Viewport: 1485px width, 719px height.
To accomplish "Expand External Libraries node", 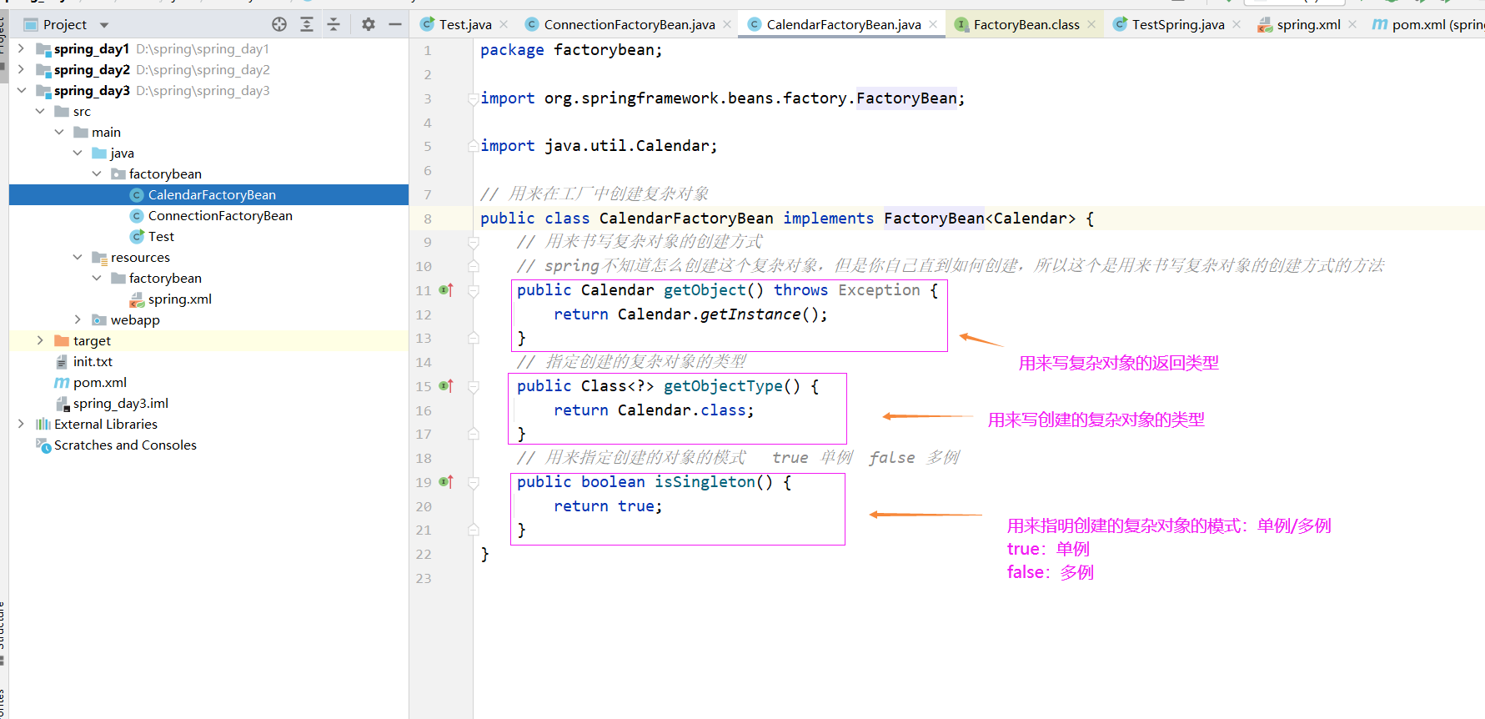I will (21, 424).
